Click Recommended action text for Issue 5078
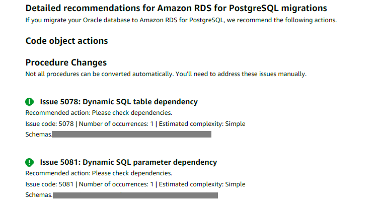The image size is (380, 202). click(99, 113)
